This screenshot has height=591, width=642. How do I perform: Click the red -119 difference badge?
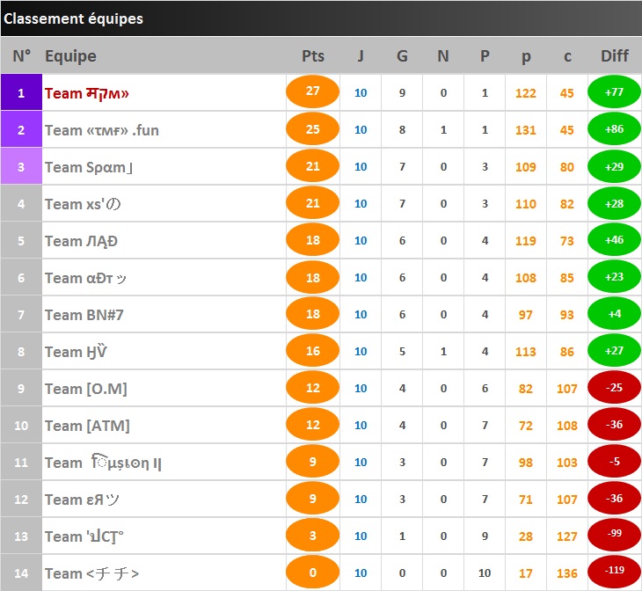coord(614,572)
